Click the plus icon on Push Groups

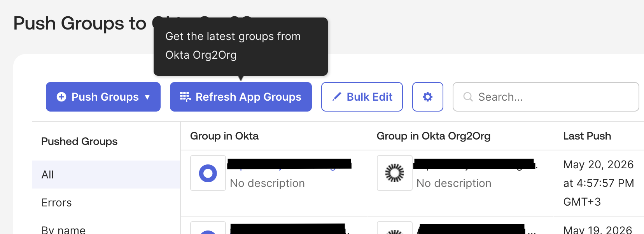tap(61, 97)
